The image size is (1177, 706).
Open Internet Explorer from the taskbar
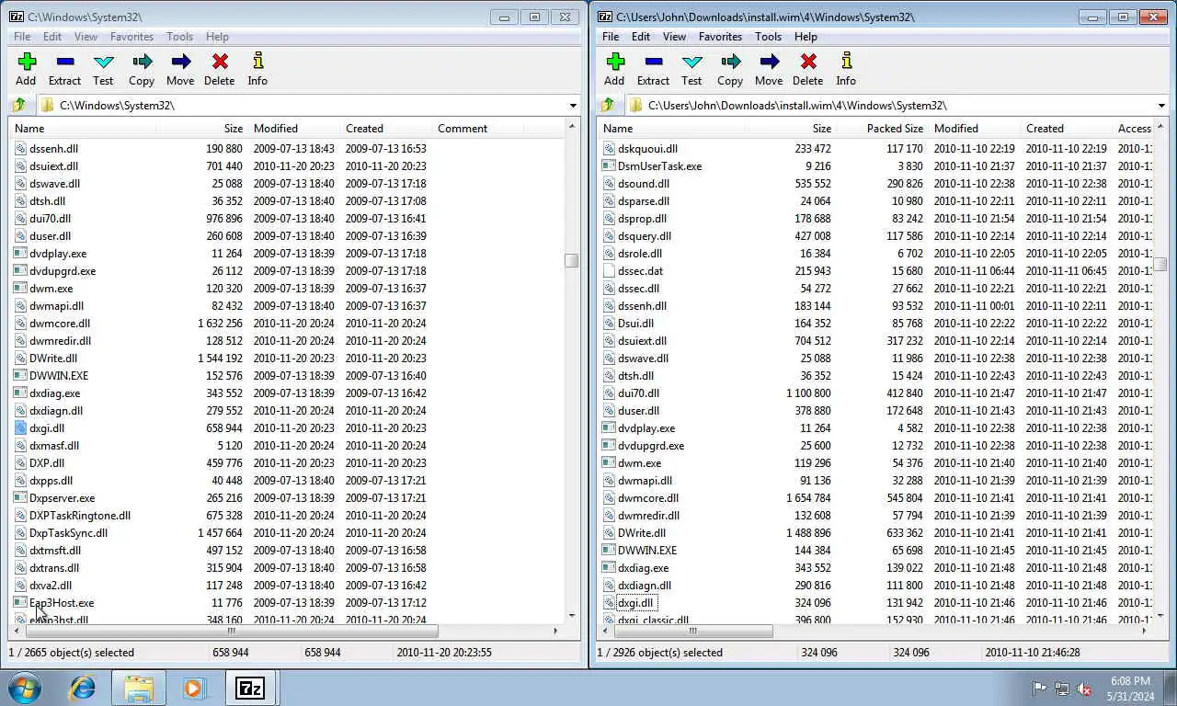83,688
